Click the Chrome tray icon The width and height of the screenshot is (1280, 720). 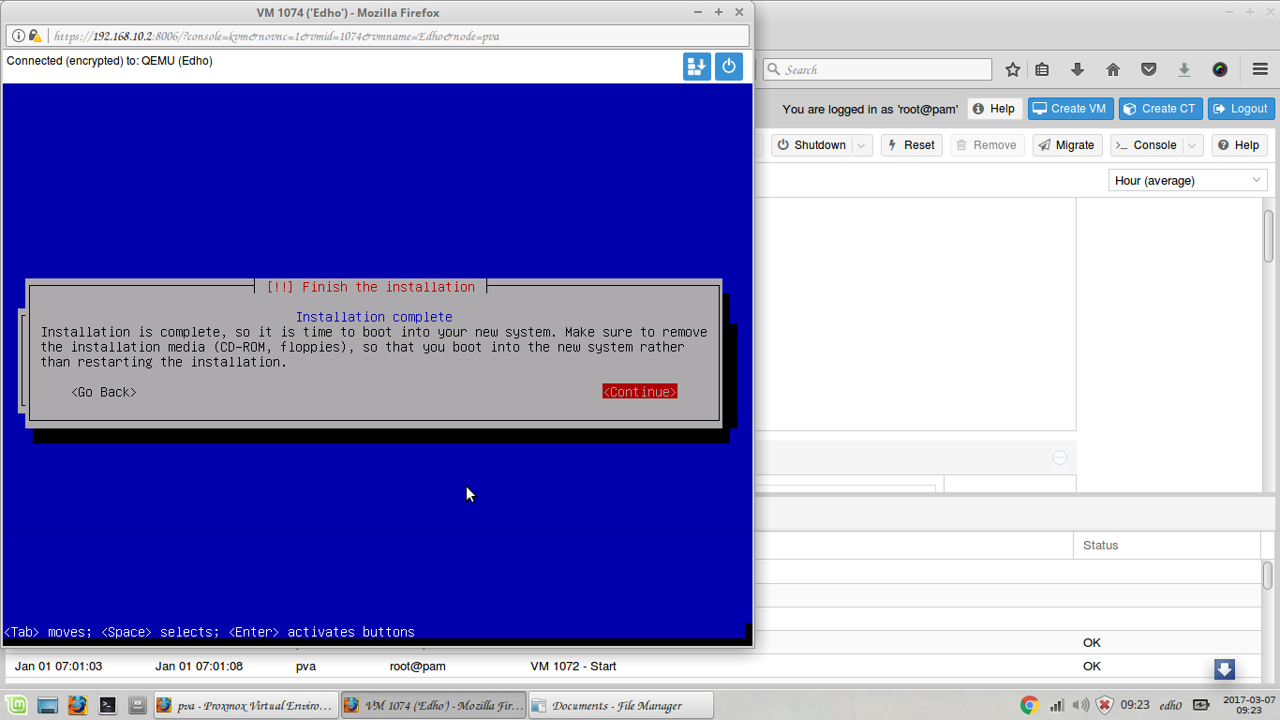(x=1029, y=705)
